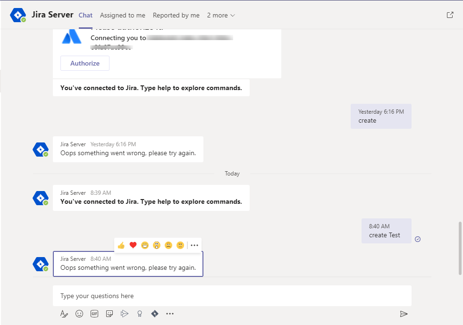Click the Stream icon in compose toolbar
Viewport: 463px width, 325px height.
(x=125, y=314)
